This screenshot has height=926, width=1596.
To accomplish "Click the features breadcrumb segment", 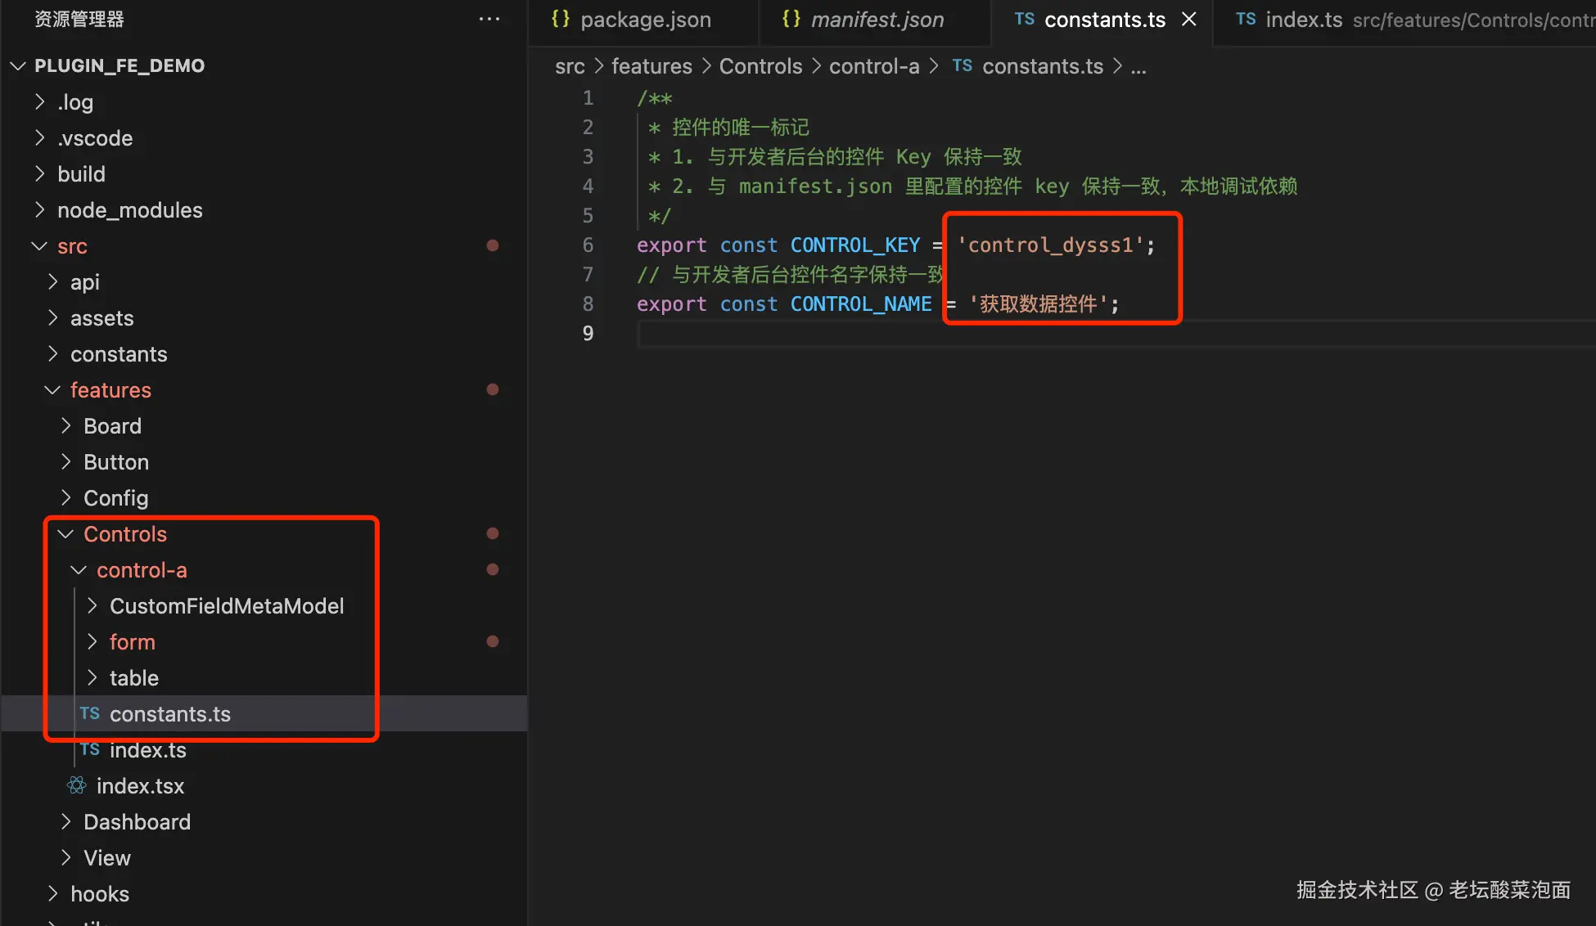I will point(651,66).
